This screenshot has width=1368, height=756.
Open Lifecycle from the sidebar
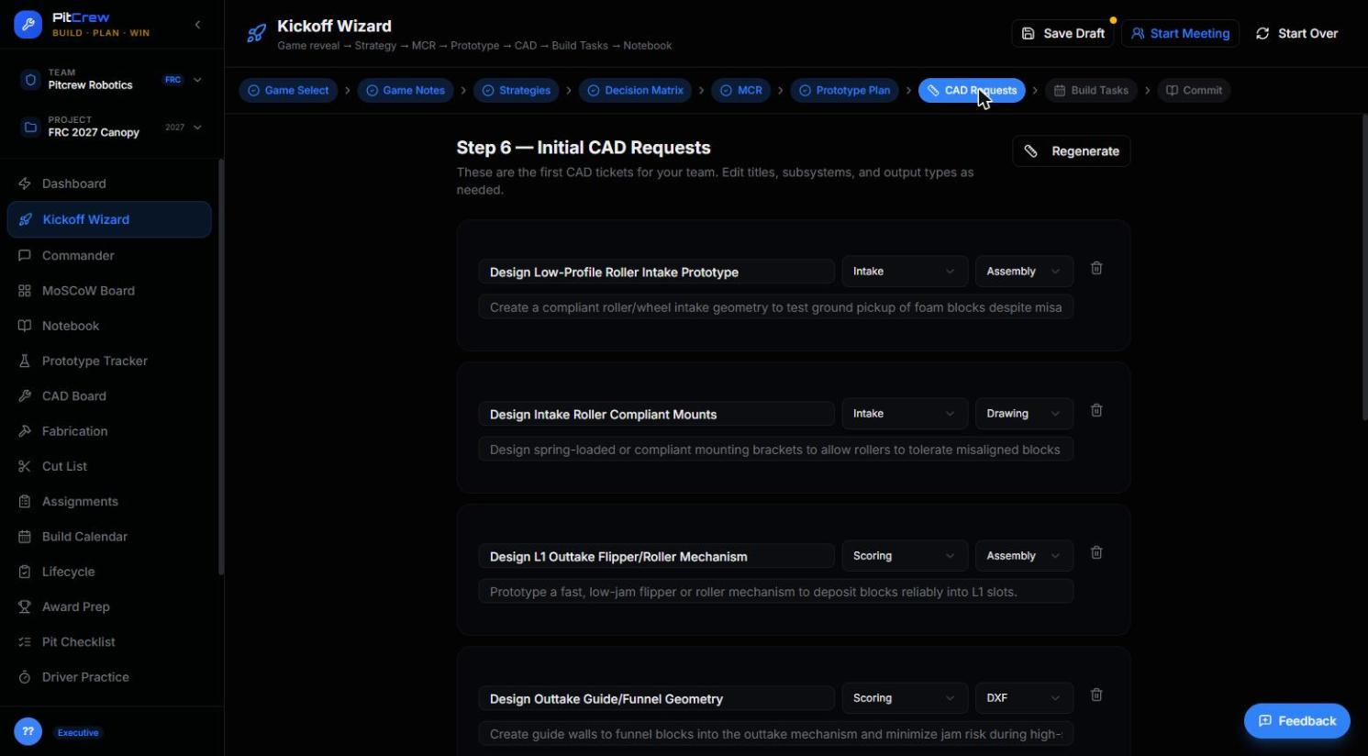tap(109, 572)
